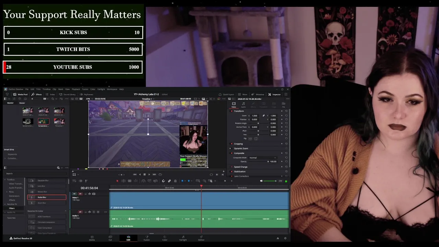
Task: Open the Sound Library panel
Action: pyautogui.click(x=67, y=94)
